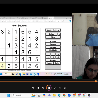Open Microsoft Edge from the bottom taskbar
Screen dimensions: 98x98
(59, 95)
